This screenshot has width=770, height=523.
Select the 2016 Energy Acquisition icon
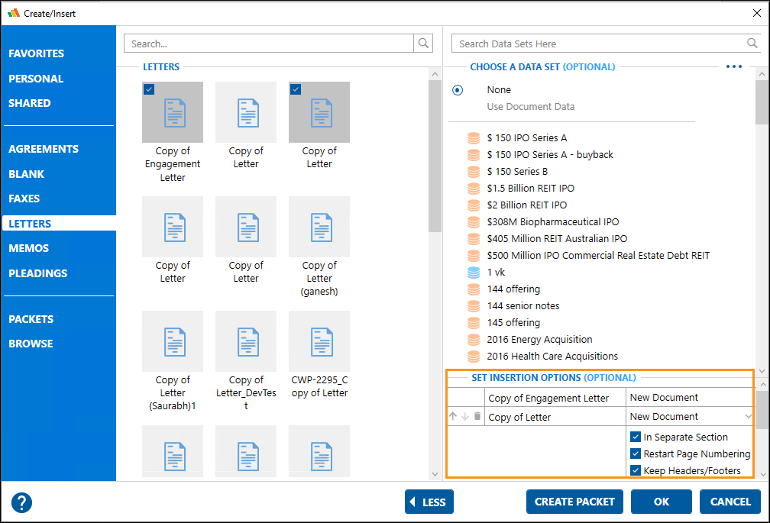(474, 340)
